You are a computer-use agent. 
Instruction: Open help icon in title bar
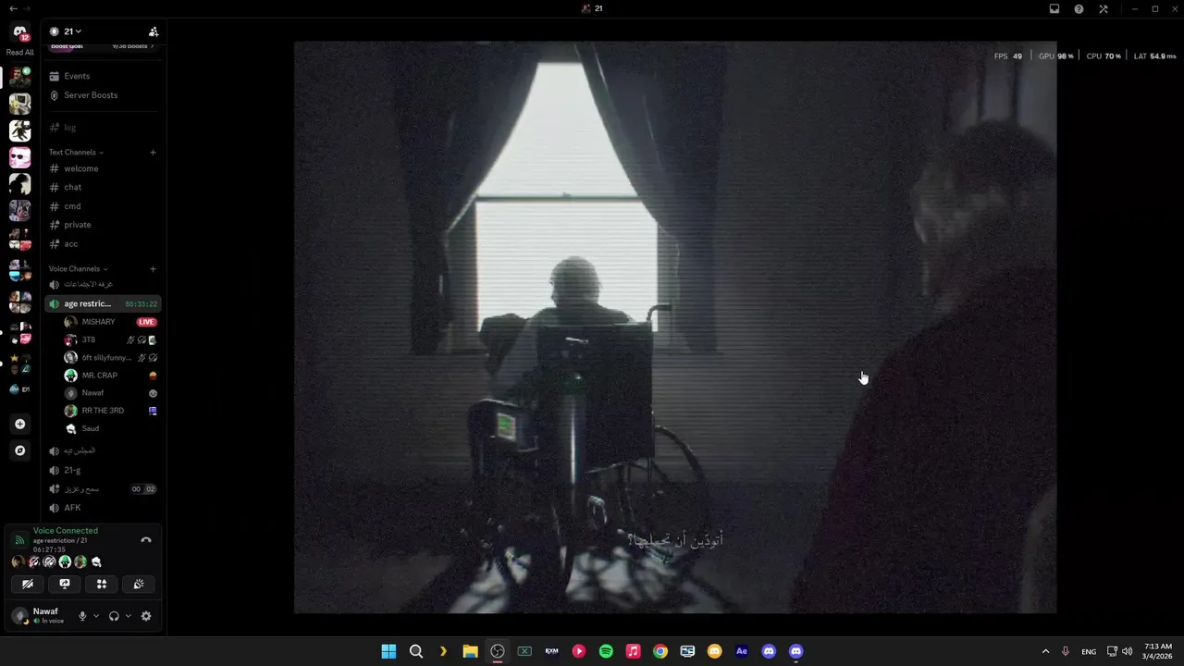(1079, 8)
